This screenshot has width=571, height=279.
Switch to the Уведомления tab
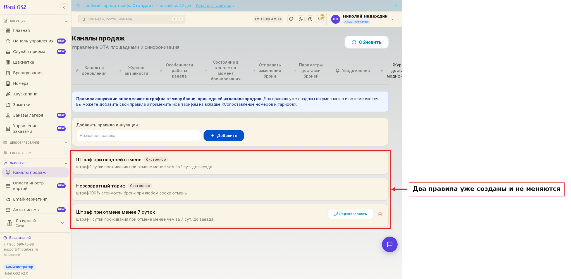pos(353,71)
